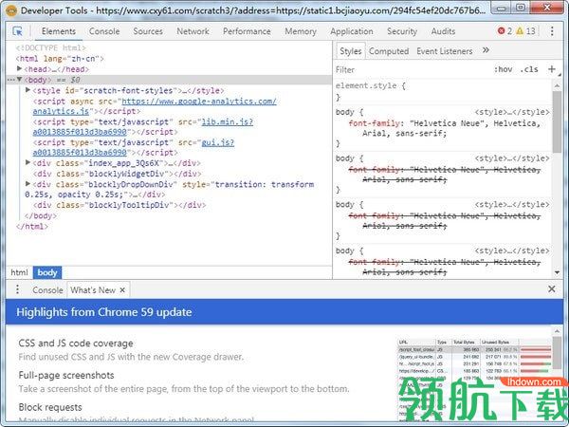Click the yellow warning count indicator

(525, 31)
